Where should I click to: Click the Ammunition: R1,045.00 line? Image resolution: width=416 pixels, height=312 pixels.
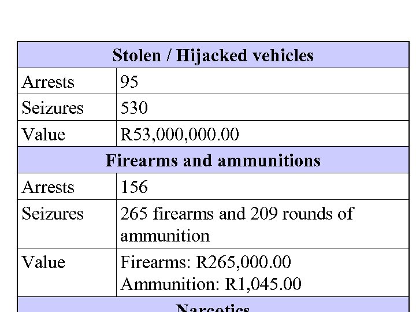pyautogui.click(x=211, y=285)
